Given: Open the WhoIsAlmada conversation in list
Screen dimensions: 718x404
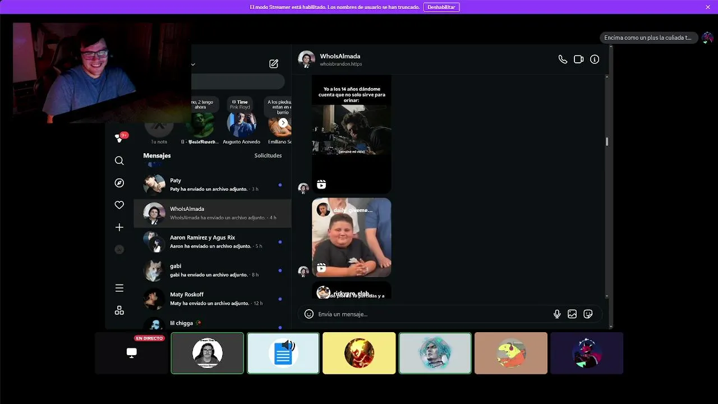Looking at the screenshot, I should click(x=213, y=213).
